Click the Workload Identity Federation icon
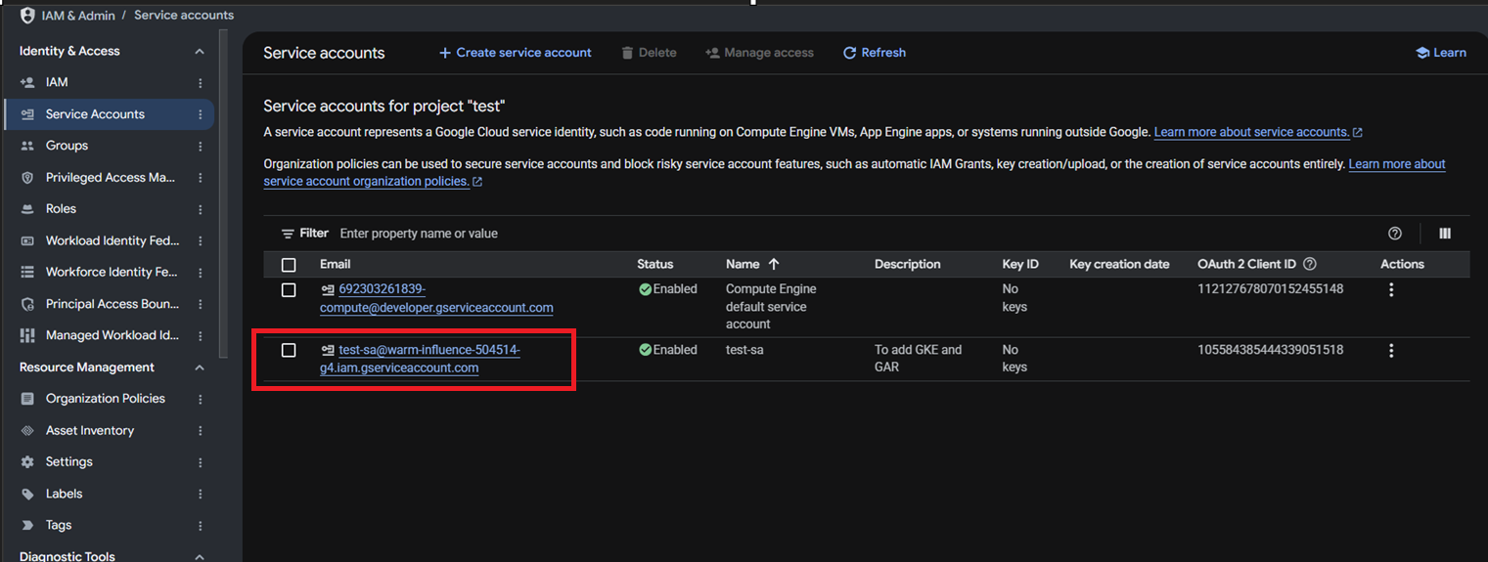 tap(27, 240)
